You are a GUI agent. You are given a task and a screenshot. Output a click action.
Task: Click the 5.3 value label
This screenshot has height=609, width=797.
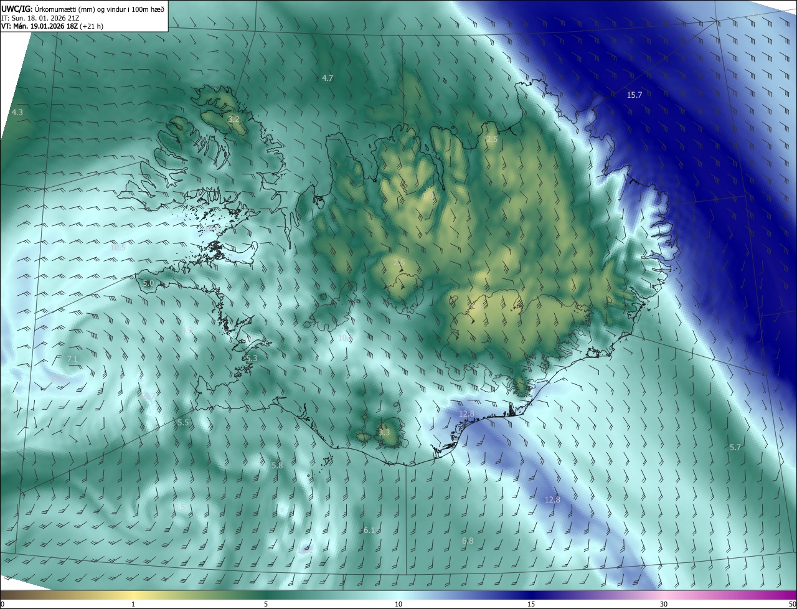pos(252,358)
